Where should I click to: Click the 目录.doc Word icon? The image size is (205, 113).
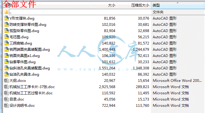pyautogui.click(x=7, y=99)
